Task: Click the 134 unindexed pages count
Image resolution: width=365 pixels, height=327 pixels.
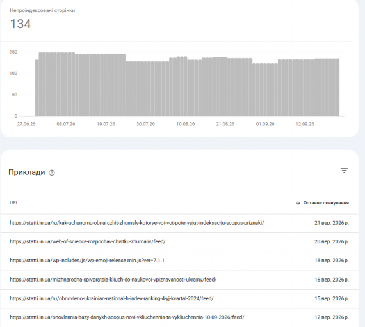Action: (20, 24)
